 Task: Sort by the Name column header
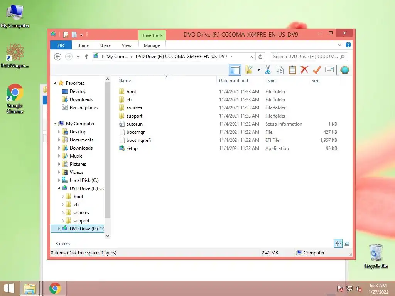[125, 80]
